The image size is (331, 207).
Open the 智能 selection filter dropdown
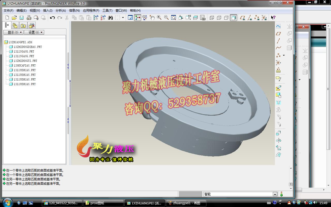(x=275, y=194)
